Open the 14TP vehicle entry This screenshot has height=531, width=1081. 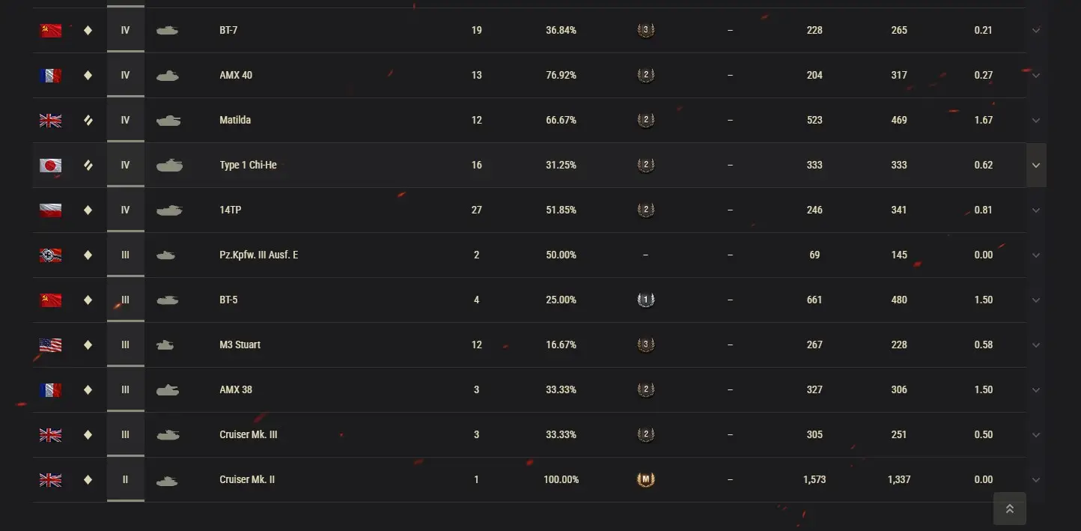click(x=231, y=210)
